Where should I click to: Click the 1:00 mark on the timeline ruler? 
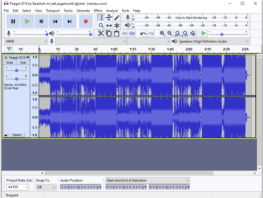tap(114, 49)
